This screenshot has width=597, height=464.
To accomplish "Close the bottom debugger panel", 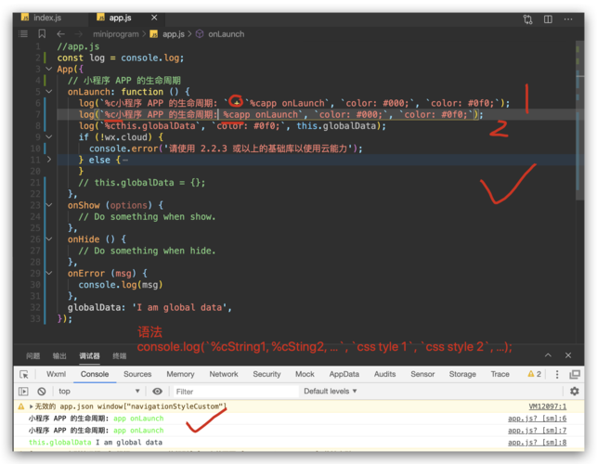I will point(568,355).
